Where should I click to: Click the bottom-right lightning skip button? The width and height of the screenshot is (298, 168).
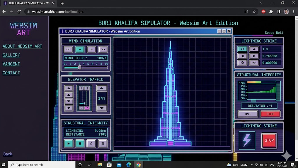click(x=254, y=63)
